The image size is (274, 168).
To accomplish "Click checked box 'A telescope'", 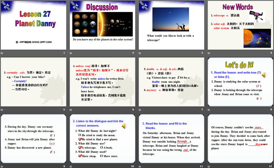I will coord(80,147).
